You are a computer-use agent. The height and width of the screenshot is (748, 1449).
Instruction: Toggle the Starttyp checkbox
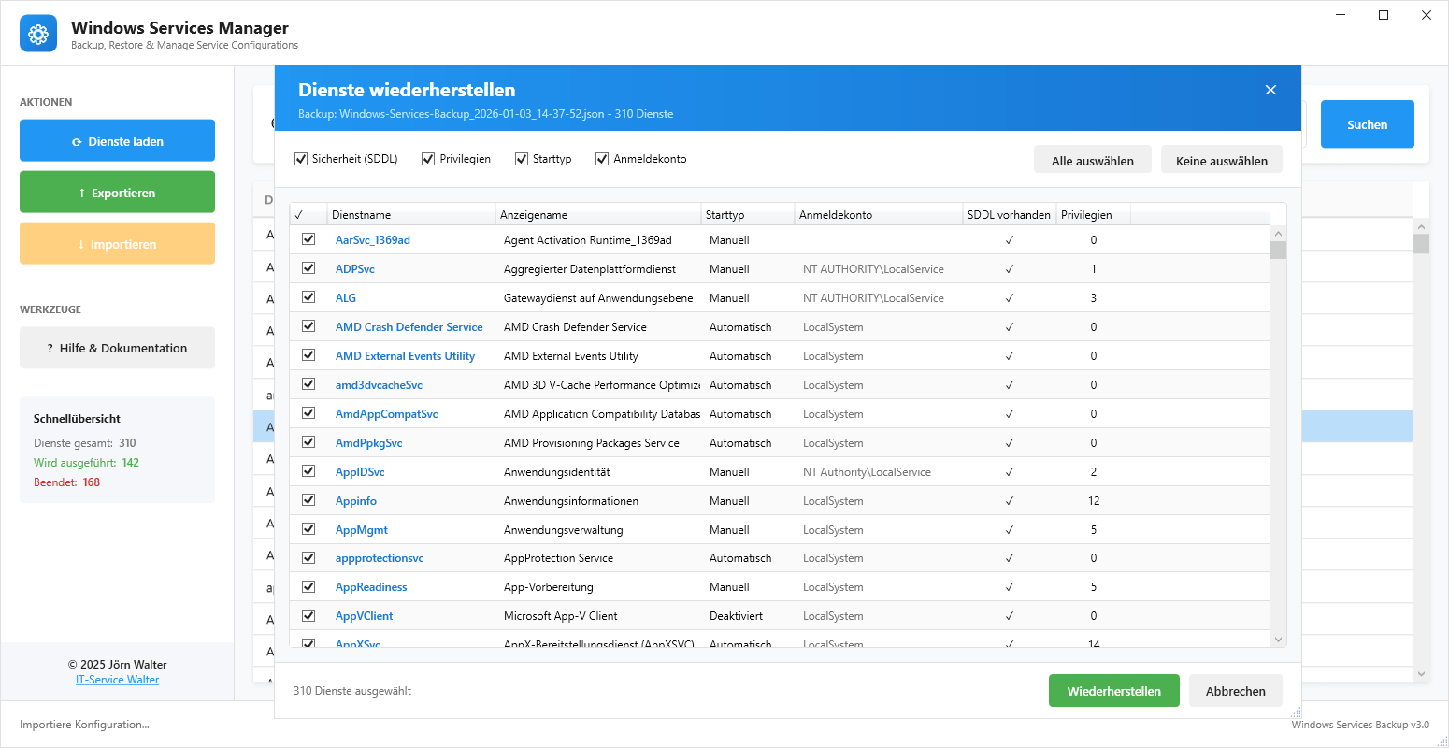[x=522, y=159]
